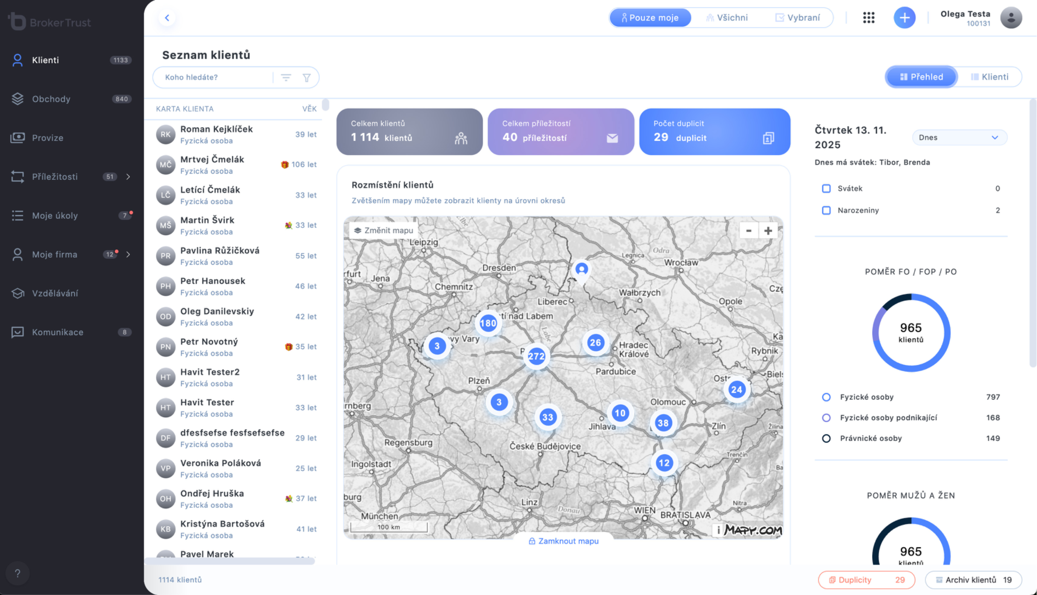Click the apps grid icon in header
The width and height of the screenshot is (1037, 595).
coord(868,18)
